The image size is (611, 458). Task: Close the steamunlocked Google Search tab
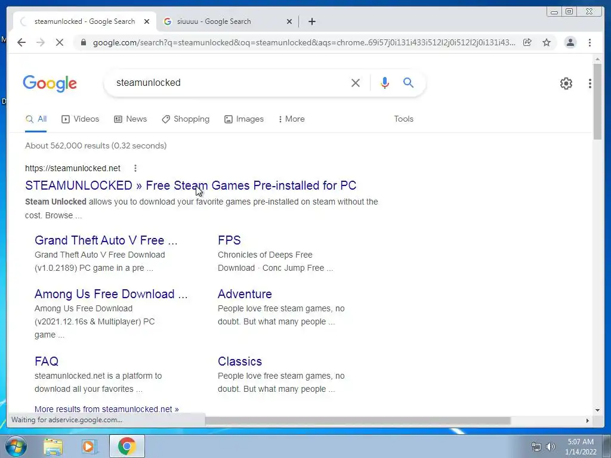click(147, 21)
